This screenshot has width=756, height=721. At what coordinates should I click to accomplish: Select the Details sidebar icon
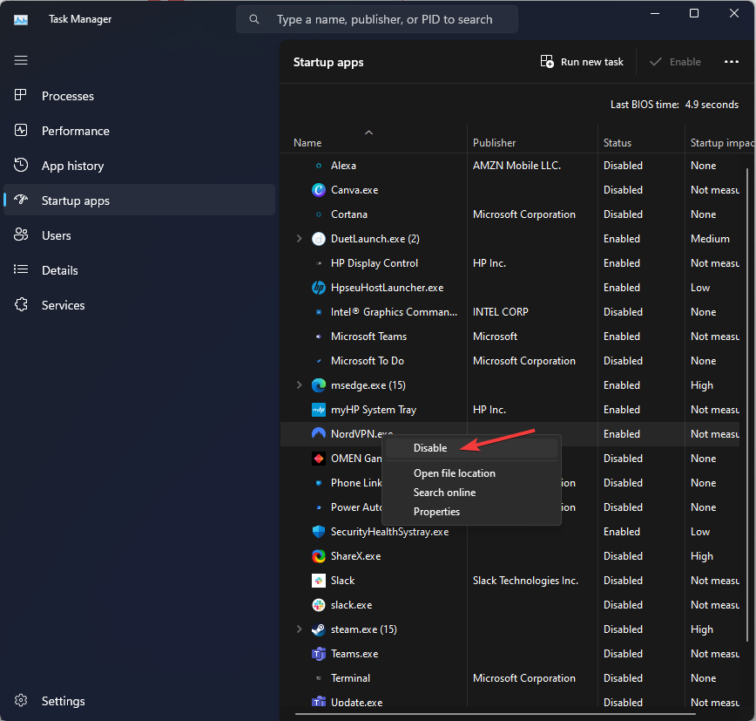21,270
